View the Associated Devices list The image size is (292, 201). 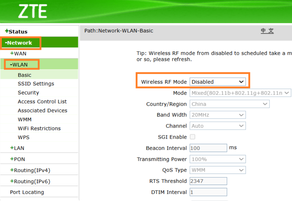[42, 110]
